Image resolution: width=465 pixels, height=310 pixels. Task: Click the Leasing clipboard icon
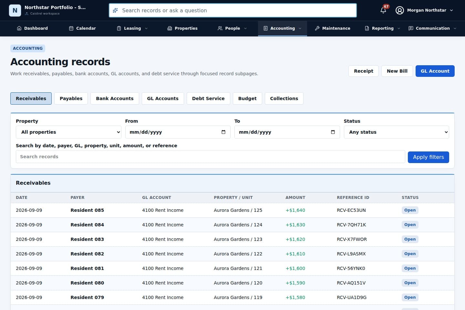119,28
